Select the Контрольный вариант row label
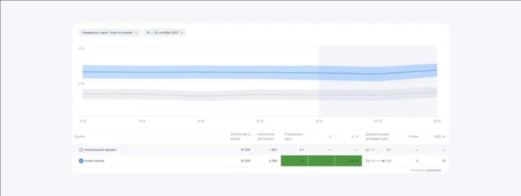The width and height of the screenshot is (521, 196). pos(101,150)
